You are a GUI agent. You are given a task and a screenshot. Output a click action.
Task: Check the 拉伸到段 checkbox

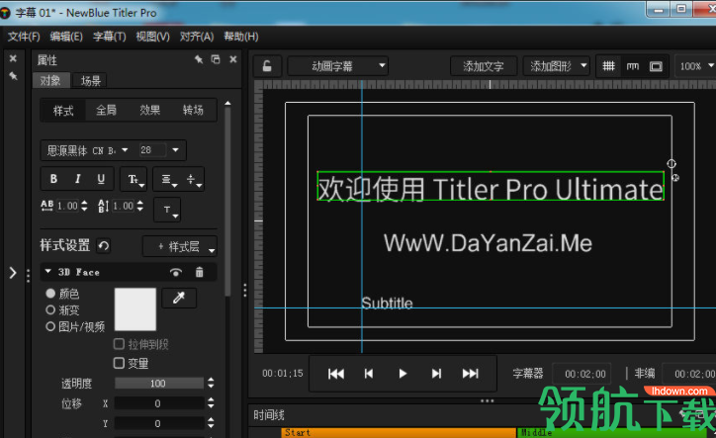click(119, 343)
